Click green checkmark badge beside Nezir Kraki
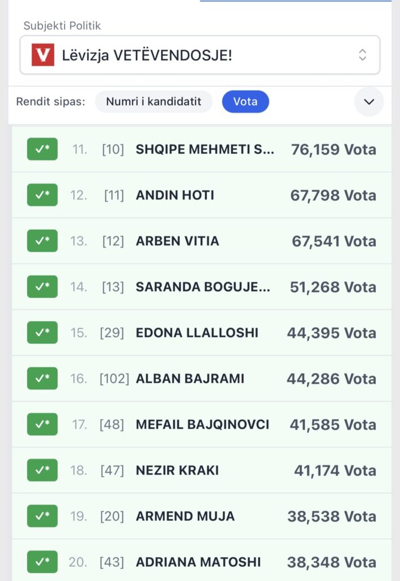The width and height of the screenshot is (400, 581). click(42, 470)
